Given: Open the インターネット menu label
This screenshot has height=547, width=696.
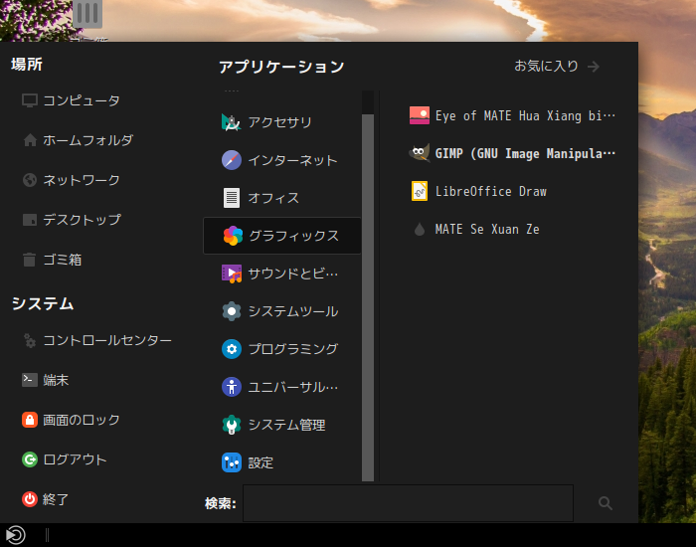Looking at the screenshot, I should click(x=292, y=160).
